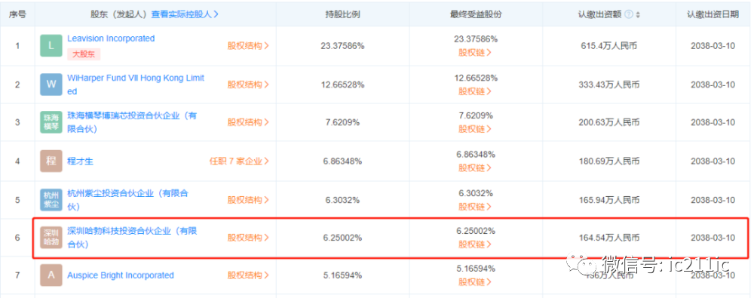
Task: View actual controller via 查看实际控股人
Action: 185,14
